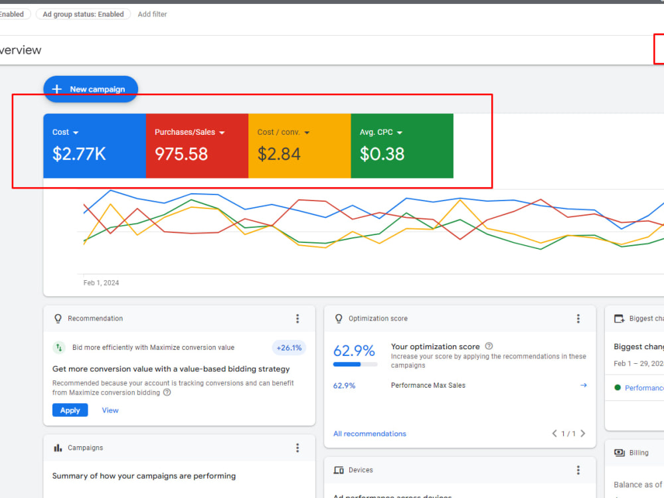Click the 1 / 1 page indicator
Viewport: 664px width, 498px height.
[568, 433]
